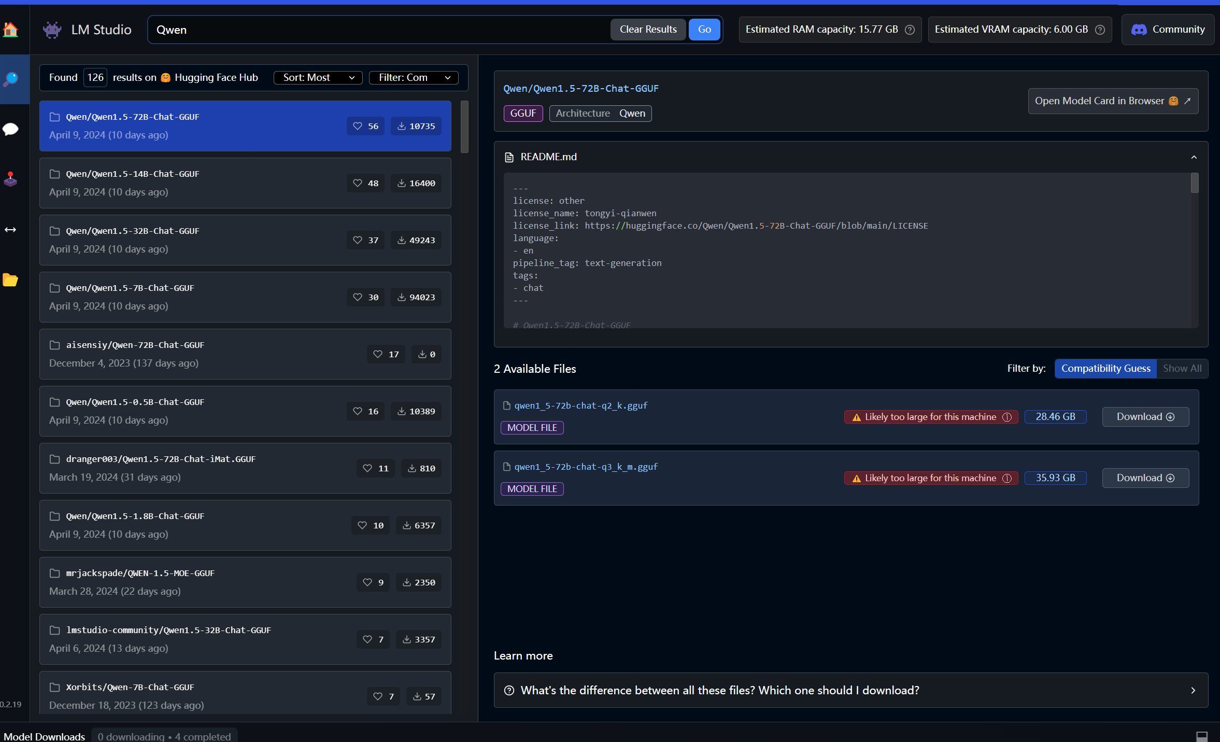Click the README.md document icon
1220x742 pixels.
tap(509, 157)
